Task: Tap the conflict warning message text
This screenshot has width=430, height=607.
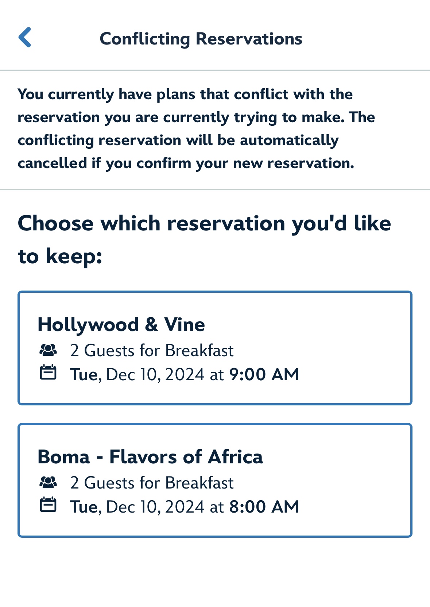Action: pyautogui.click(x=196, y=129)
